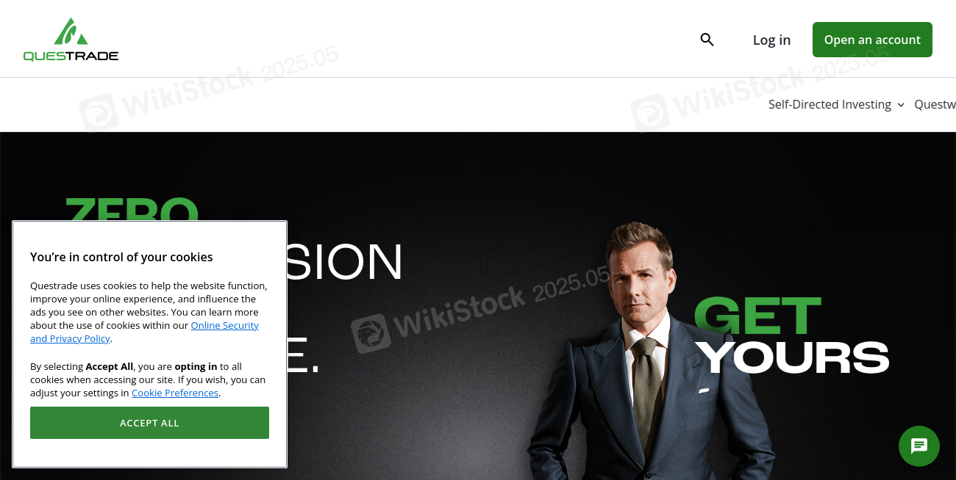Accept all cookies with ACCEPT ALL button
This screenshot has width=956, height=480.
tap(149, 423)
